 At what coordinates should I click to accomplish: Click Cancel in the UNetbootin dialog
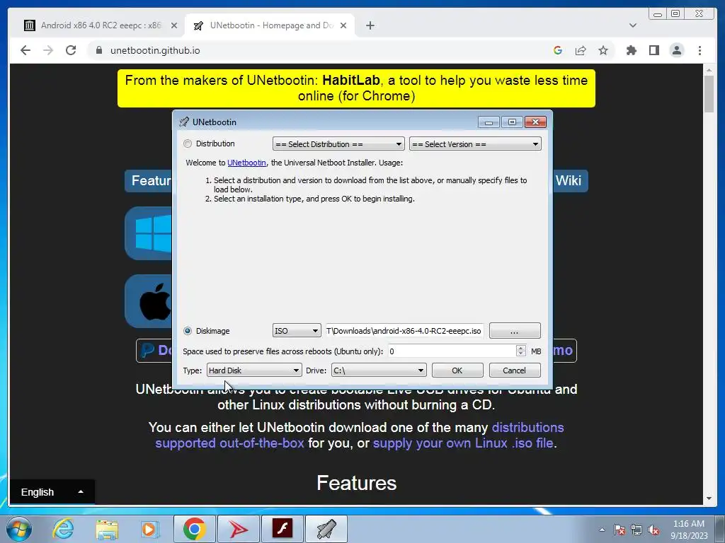point(515,370)
